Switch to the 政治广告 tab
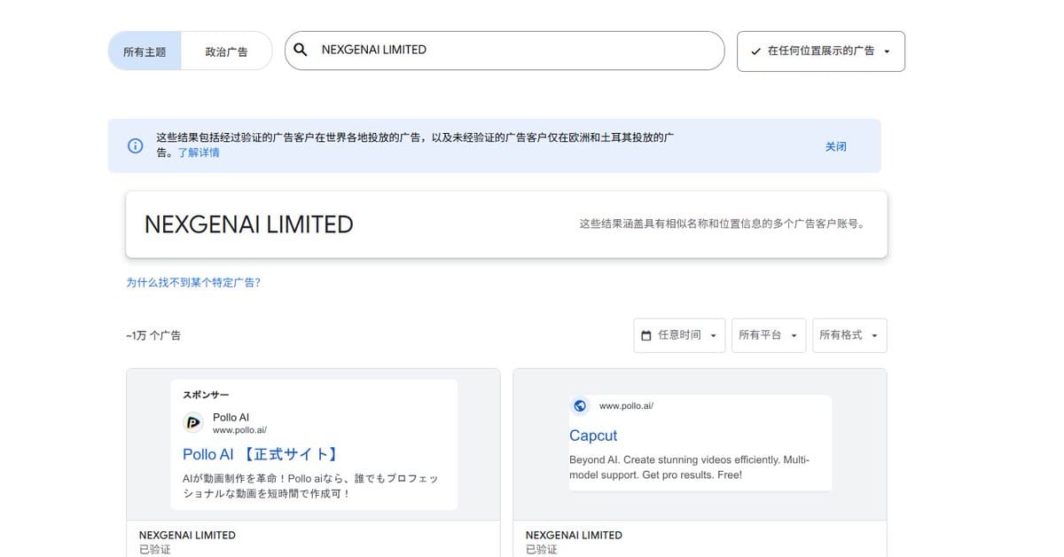The width and height of the screenshot is (1064, 557). coord(226,51)
